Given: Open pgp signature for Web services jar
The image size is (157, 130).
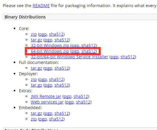Looking at the screenshot, I should coord(70,102).
